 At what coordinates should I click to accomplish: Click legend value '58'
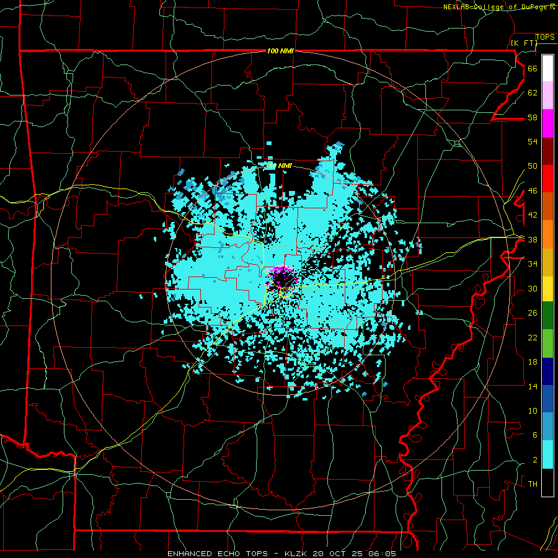pos(533,117)
